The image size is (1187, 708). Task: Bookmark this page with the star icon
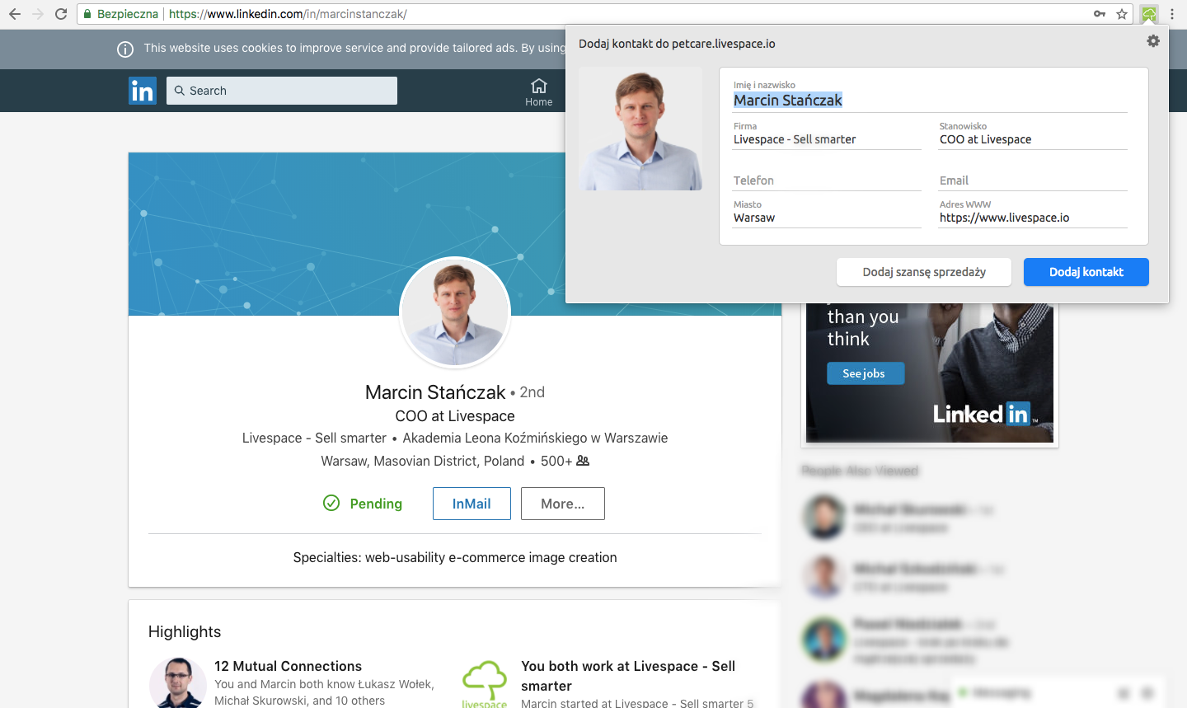(1122, 14)
